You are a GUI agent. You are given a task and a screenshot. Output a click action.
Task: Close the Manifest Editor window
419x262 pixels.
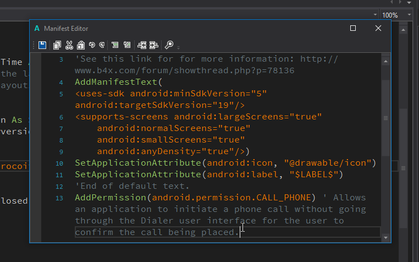pyautogui.click(x=378, y=28)
